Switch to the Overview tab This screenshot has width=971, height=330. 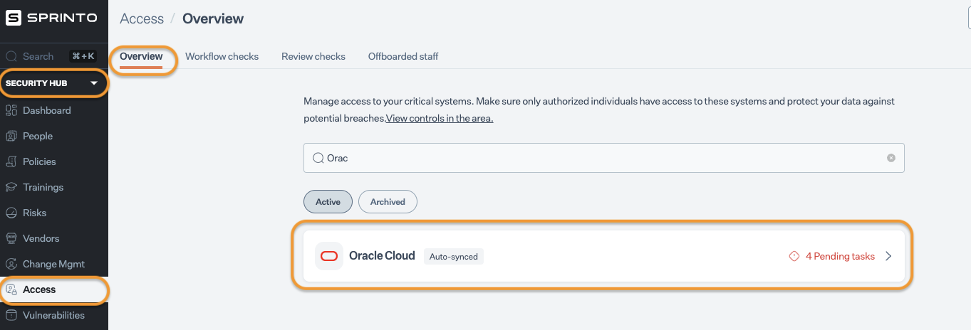[x=141, y=56]
